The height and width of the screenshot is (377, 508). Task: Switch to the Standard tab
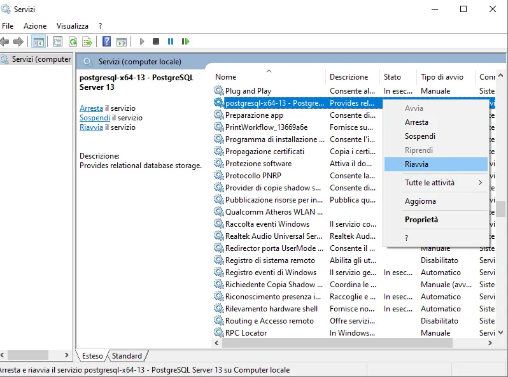coord(127,355)
